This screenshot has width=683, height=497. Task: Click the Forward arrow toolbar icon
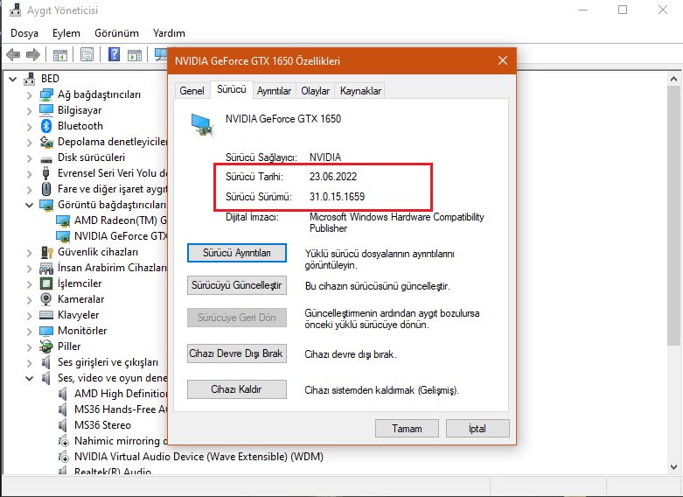click(x=33, y=54)
